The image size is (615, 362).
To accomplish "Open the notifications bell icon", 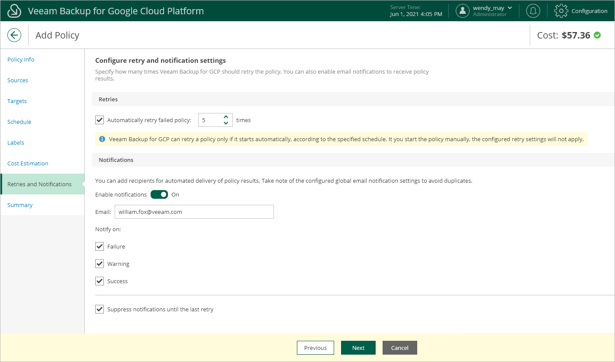I will [x=533, y=11].
